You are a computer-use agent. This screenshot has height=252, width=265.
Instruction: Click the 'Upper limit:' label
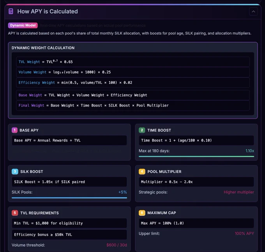click(149, 234)
